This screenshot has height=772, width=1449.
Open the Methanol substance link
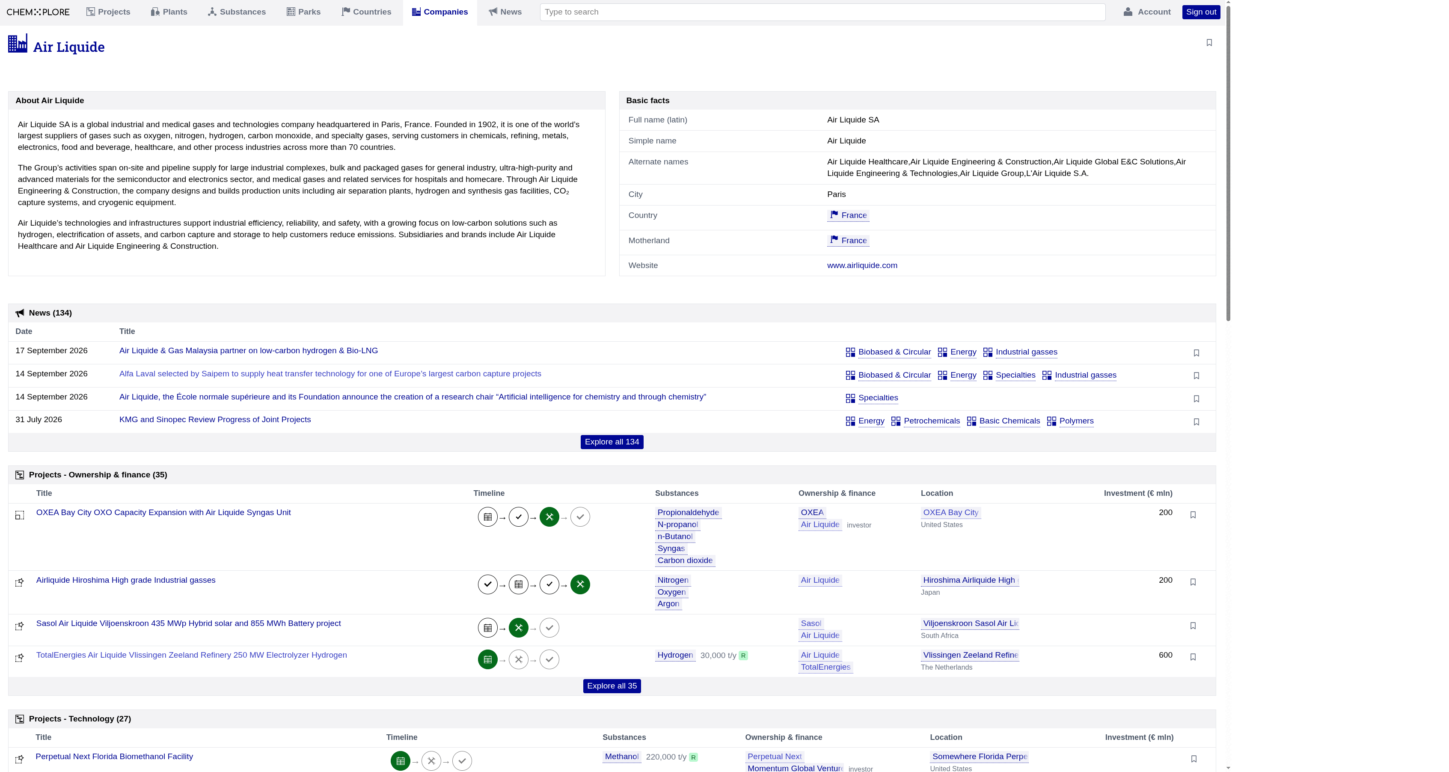pyautogui.click(x=621, y=757)
